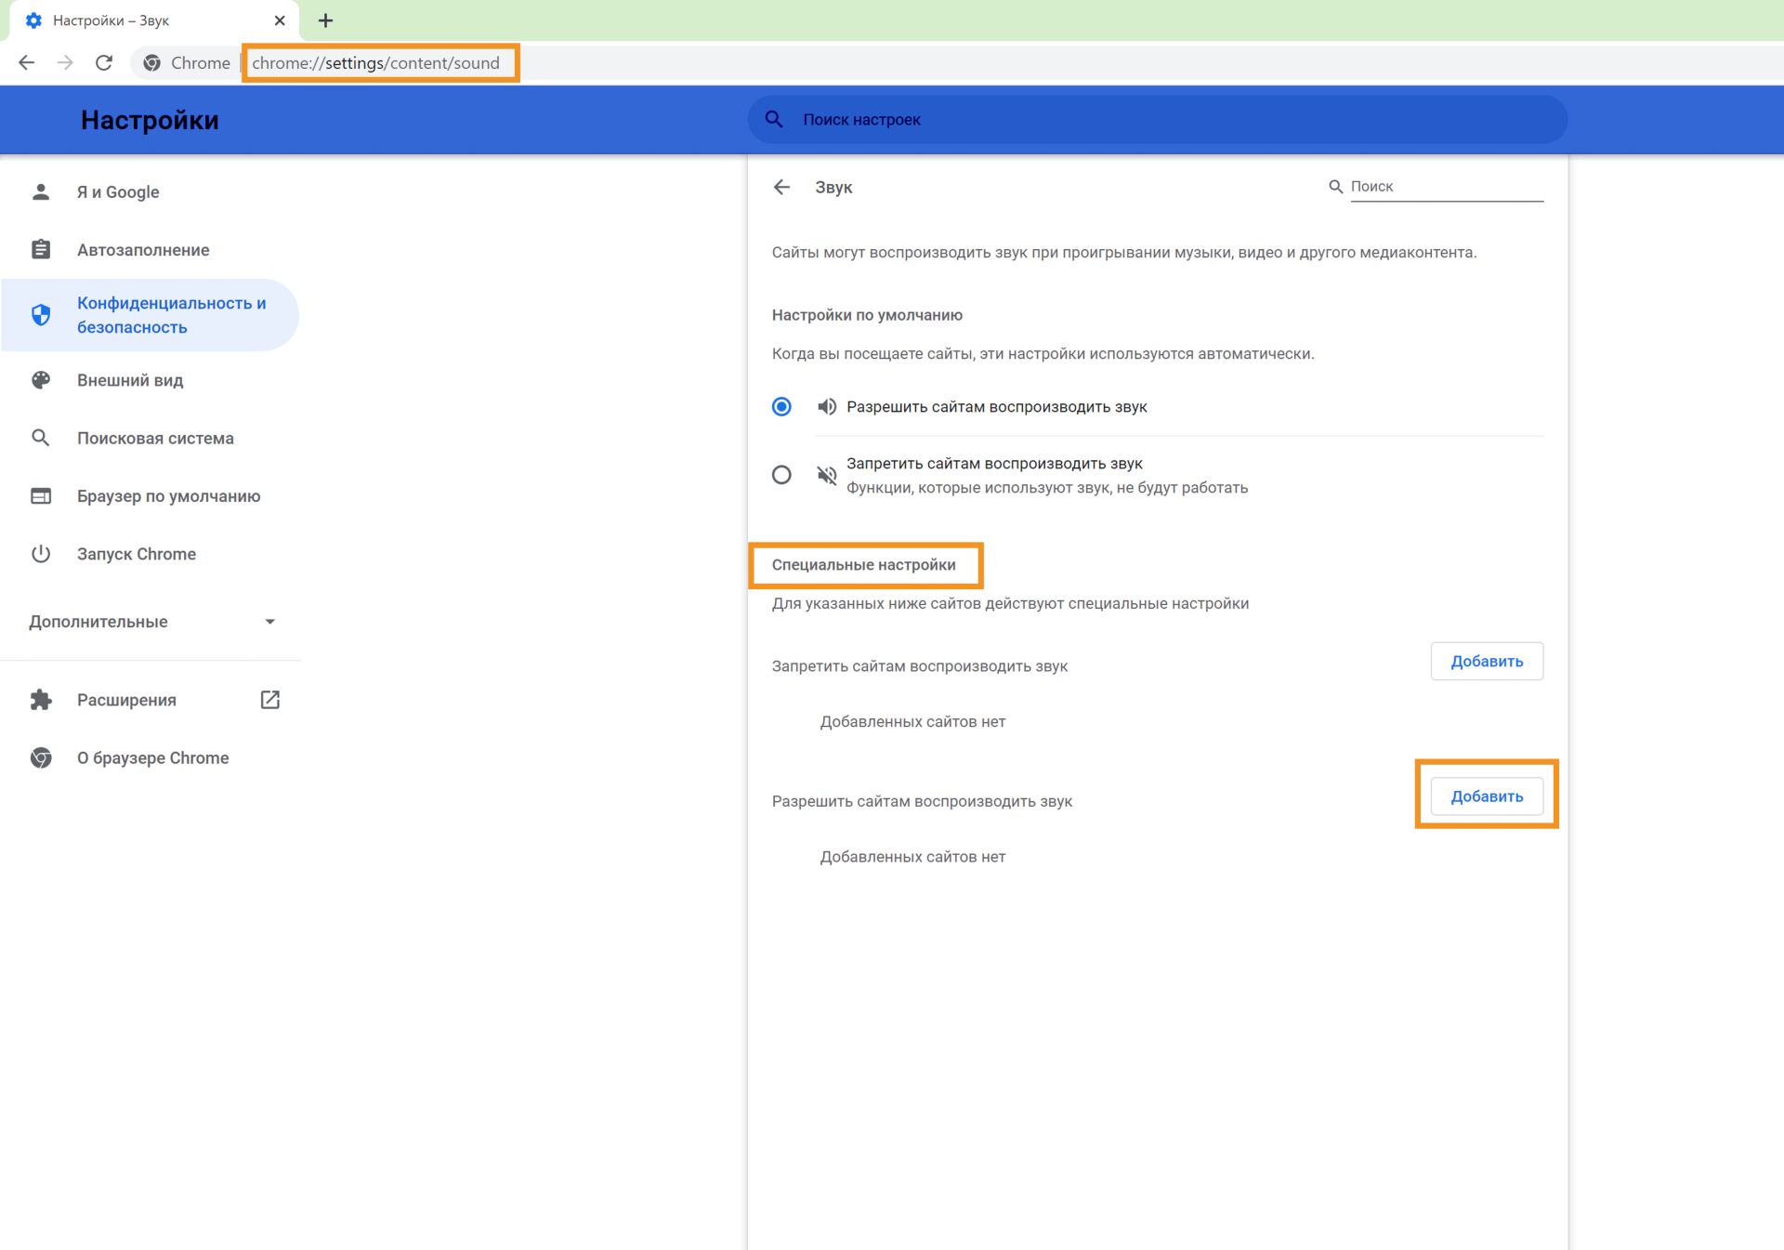Viewport: 1784px width, 1250px height.
Task: Click Добавить next to allowed sound sites
Action: coord(1487,796)
